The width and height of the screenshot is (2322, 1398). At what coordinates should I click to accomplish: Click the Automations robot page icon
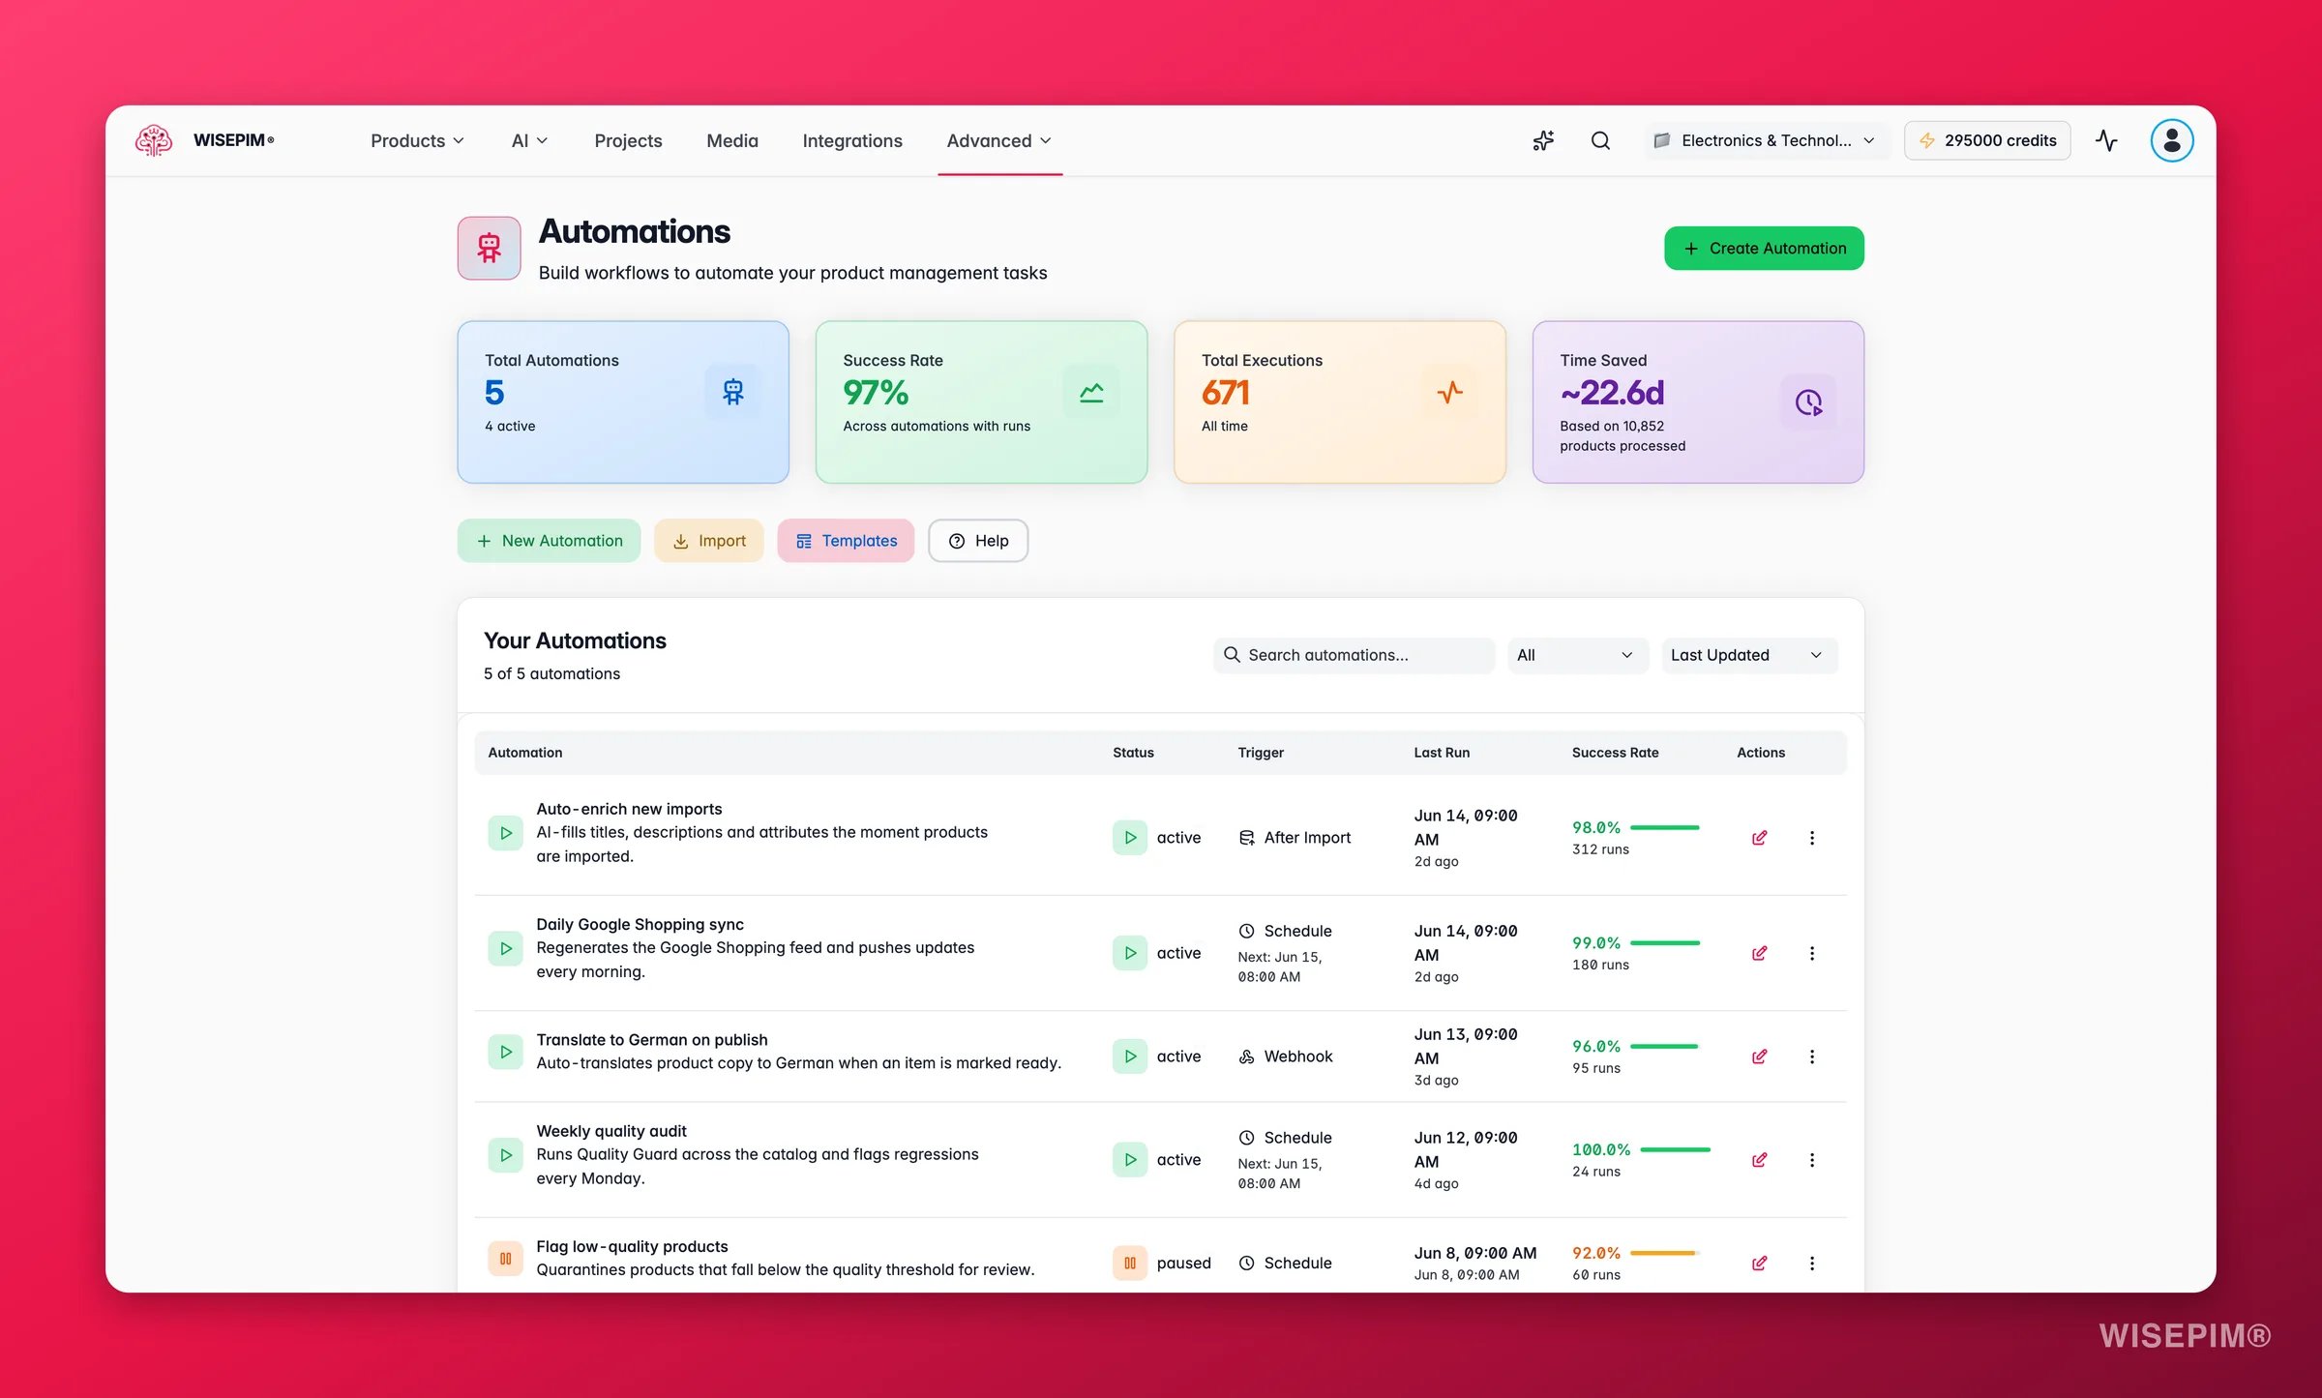click(490, 248)
